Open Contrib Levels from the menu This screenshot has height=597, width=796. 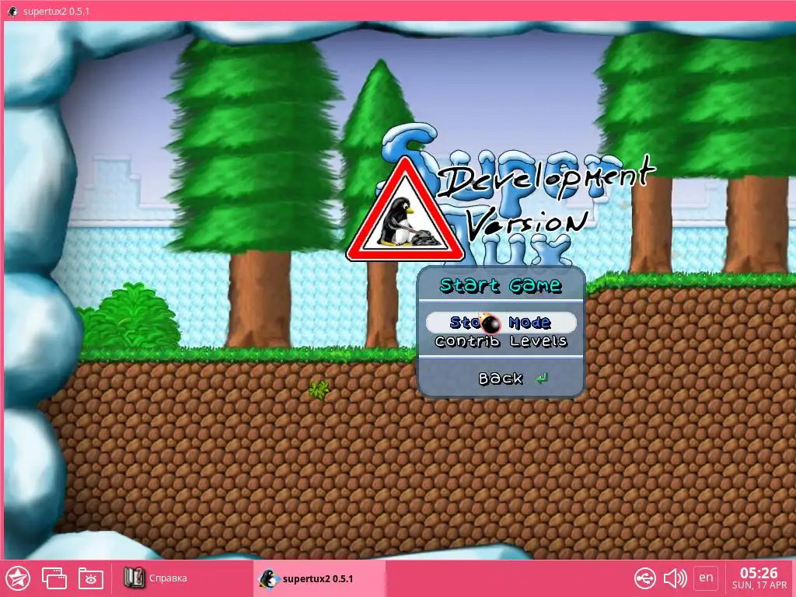[x=501, y=341]
